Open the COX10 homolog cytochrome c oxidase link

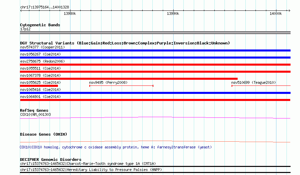116,147
